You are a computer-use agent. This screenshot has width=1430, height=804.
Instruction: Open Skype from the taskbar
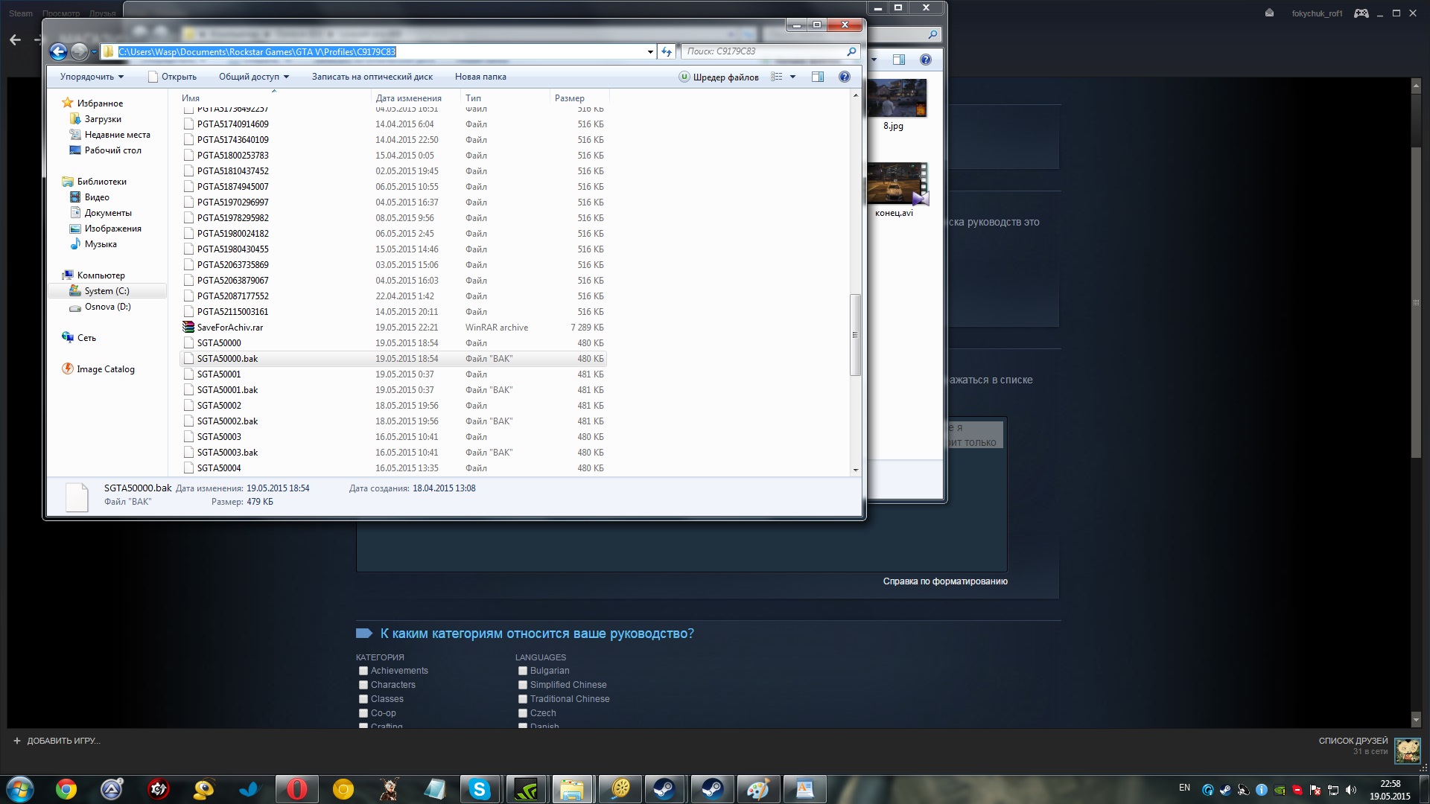coord(480,789)
